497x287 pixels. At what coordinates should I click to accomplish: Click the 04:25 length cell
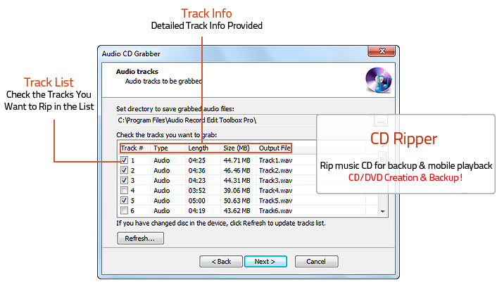pos(197,160)
